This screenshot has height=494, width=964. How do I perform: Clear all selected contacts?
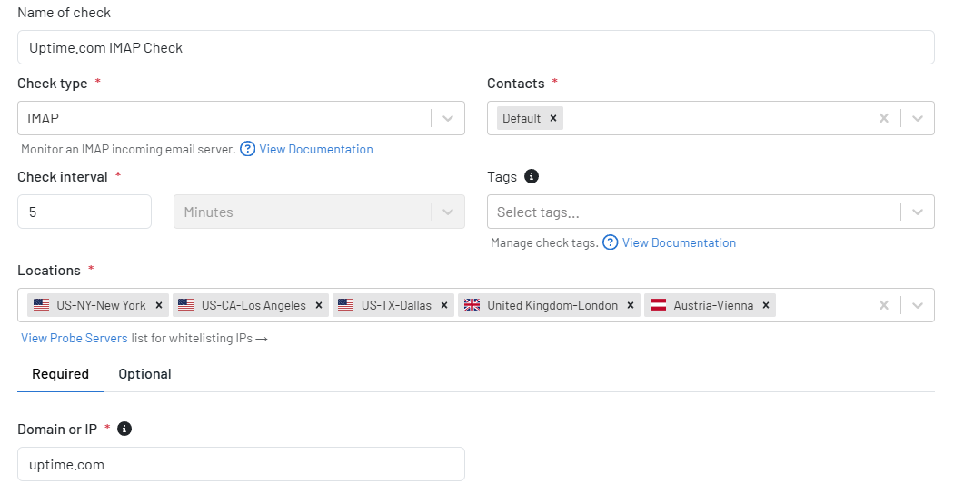883,119
